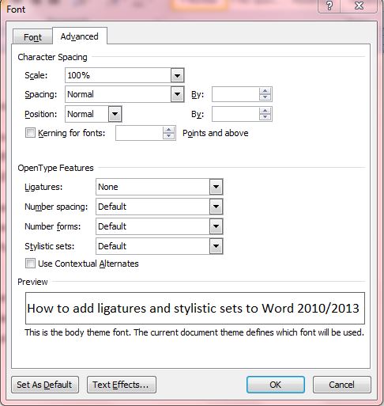The image size is (384, 406).
Task: Lower kerning point size with down arrow
Action: pos(168,136)
